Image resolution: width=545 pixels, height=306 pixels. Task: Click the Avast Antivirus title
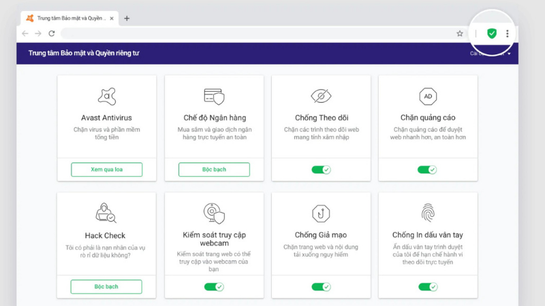pyautogui.click(x=107, y=118)
